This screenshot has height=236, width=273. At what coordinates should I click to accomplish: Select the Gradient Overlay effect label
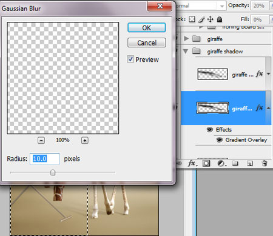[x=246, y=140]
